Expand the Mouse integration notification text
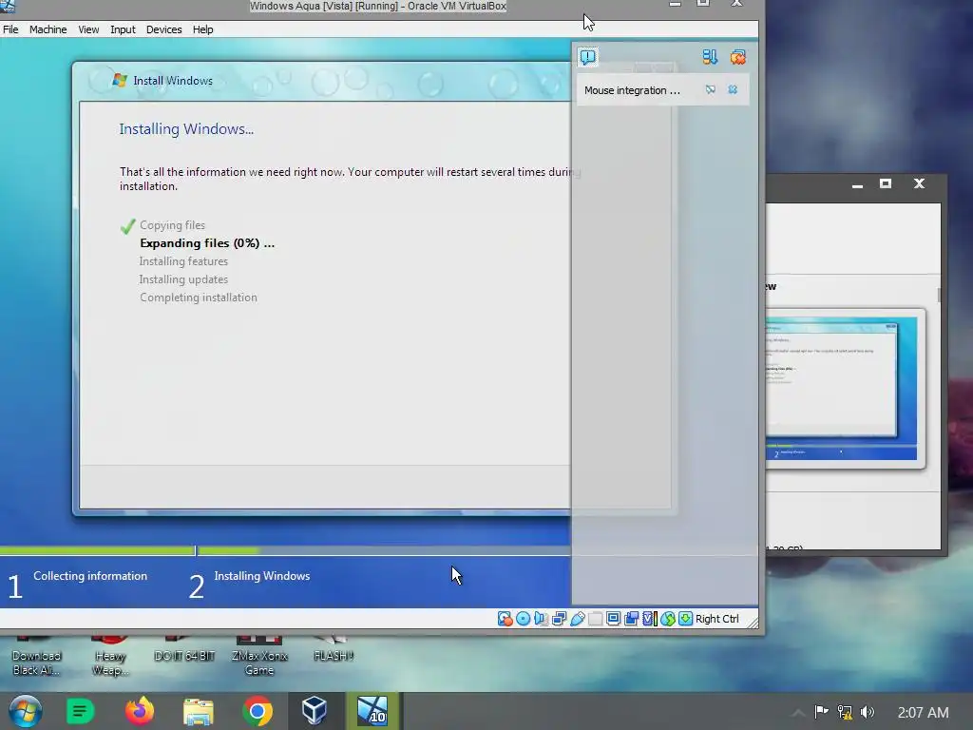973x730 pixels. point(632,90)
